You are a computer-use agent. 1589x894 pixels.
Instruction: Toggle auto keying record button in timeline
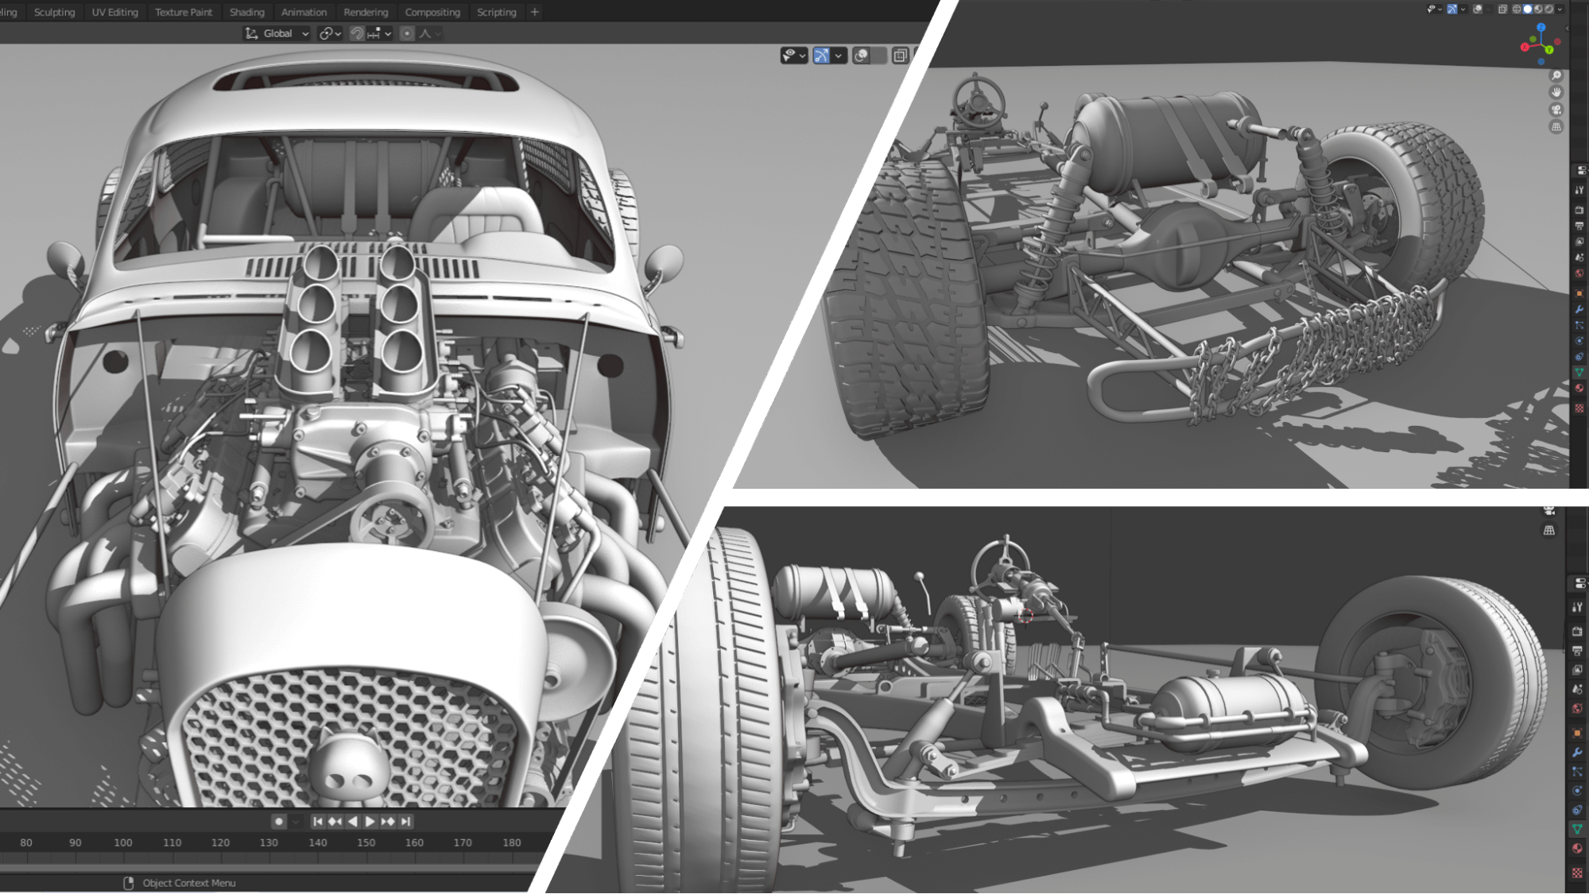tap(278, 822)
